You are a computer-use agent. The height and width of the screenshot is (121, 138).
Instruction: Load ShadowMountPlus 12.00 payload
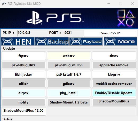24,111
